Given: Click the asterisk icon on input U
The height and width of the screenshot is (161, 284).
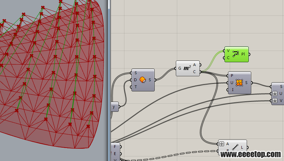Looking at the screenshot, I should (x=275, y=94).
